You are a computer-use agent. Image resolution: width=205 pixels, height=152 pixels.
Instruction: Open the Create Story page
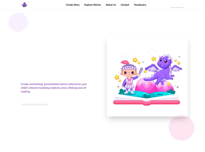point(73,5)
